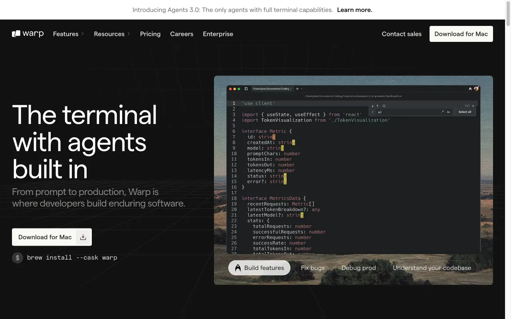Click the interface MetricsData line in code
The width and height of the screenshot is (511, 319).
[x=273, y=198]
